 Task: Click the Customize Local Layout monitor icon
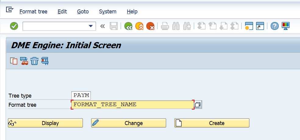[x=286, y=26]
